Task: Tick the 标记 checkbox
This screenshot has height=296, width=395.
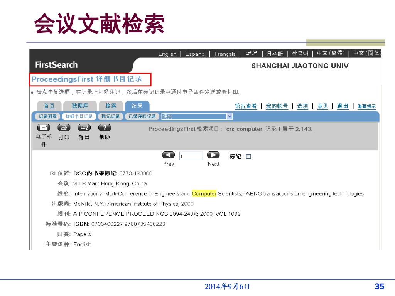Action: [248, 156]
